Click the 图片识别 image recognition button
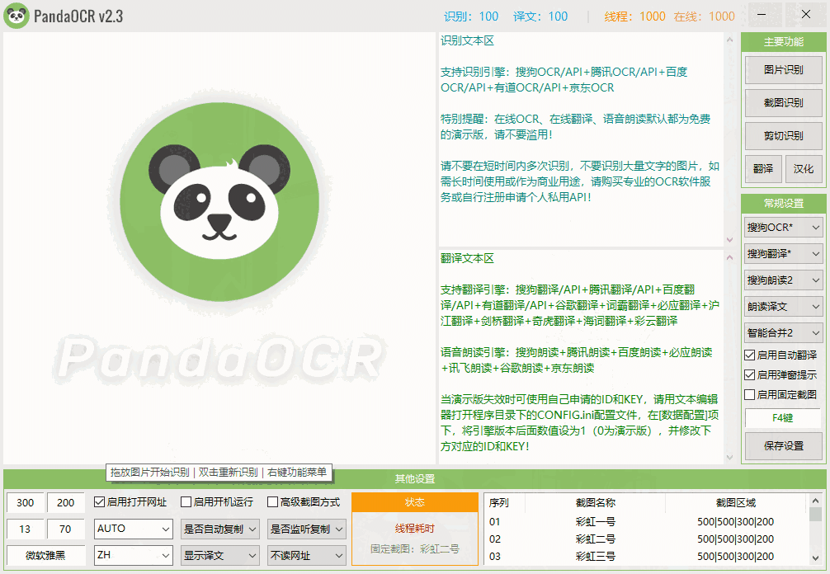The height and width of the screenshot is (574, 830). coord(782,70)
